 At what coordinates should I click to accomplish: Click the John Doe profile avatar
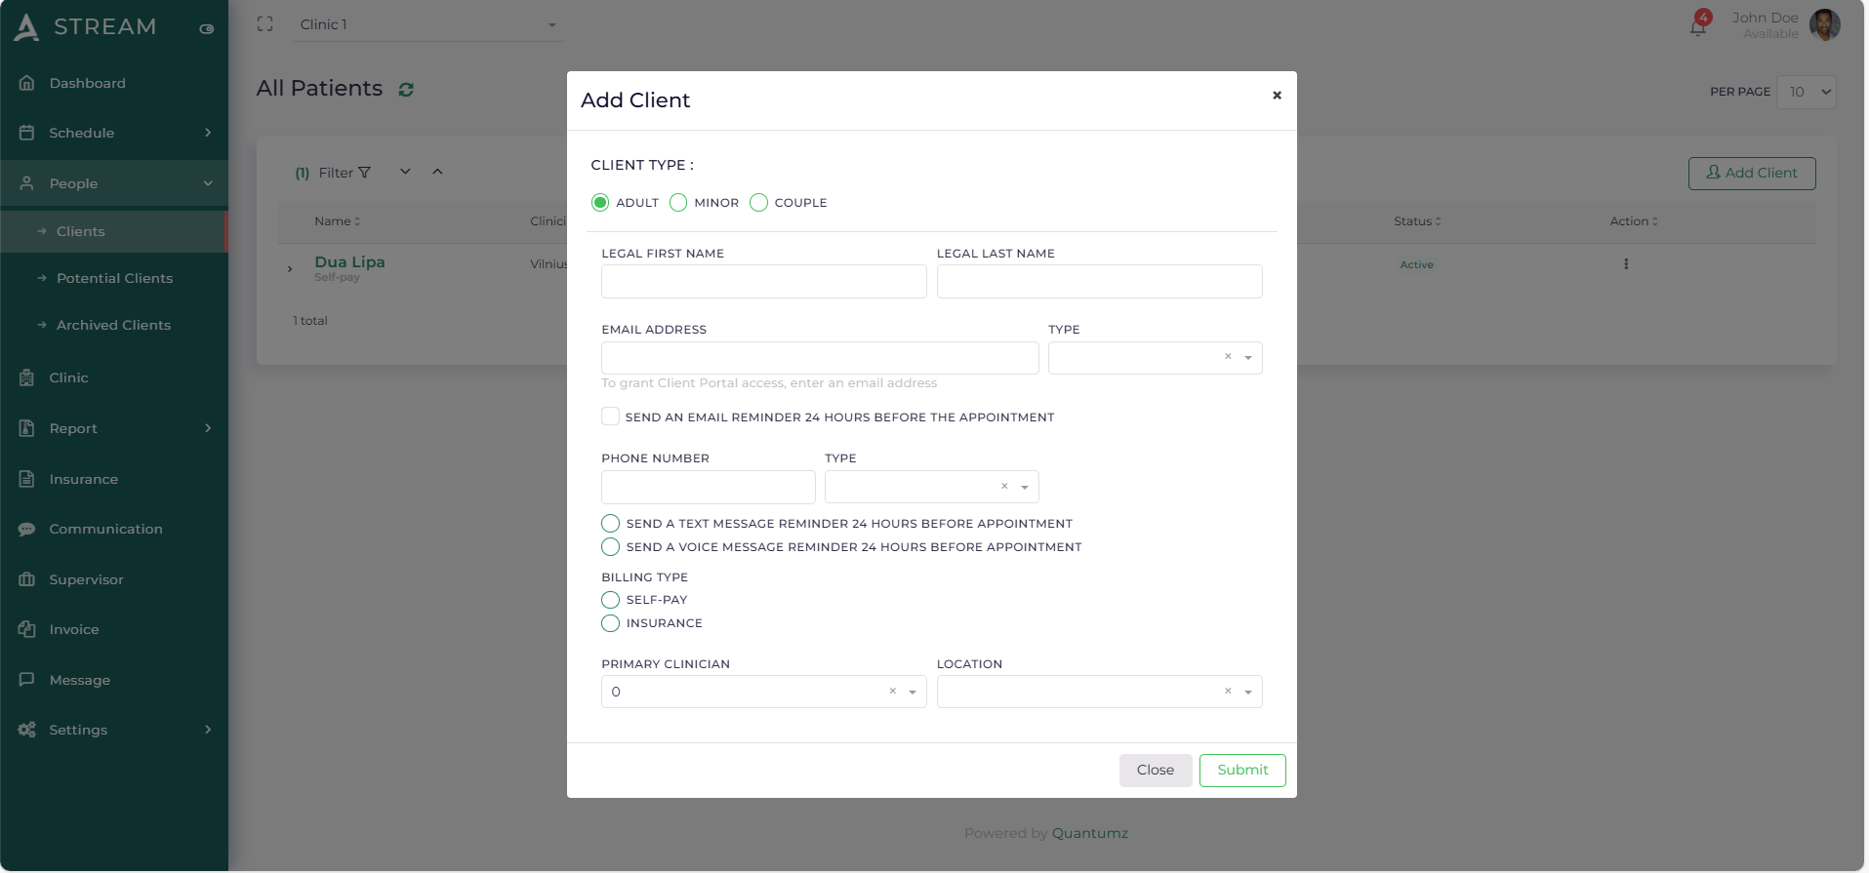[1824, 25]
